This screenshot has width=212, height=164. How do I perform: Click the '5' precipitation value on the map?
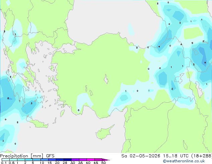[8, 98]
